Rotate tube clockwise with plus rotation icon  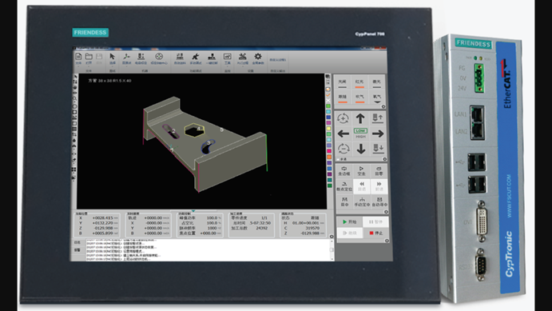coord(343,118)
